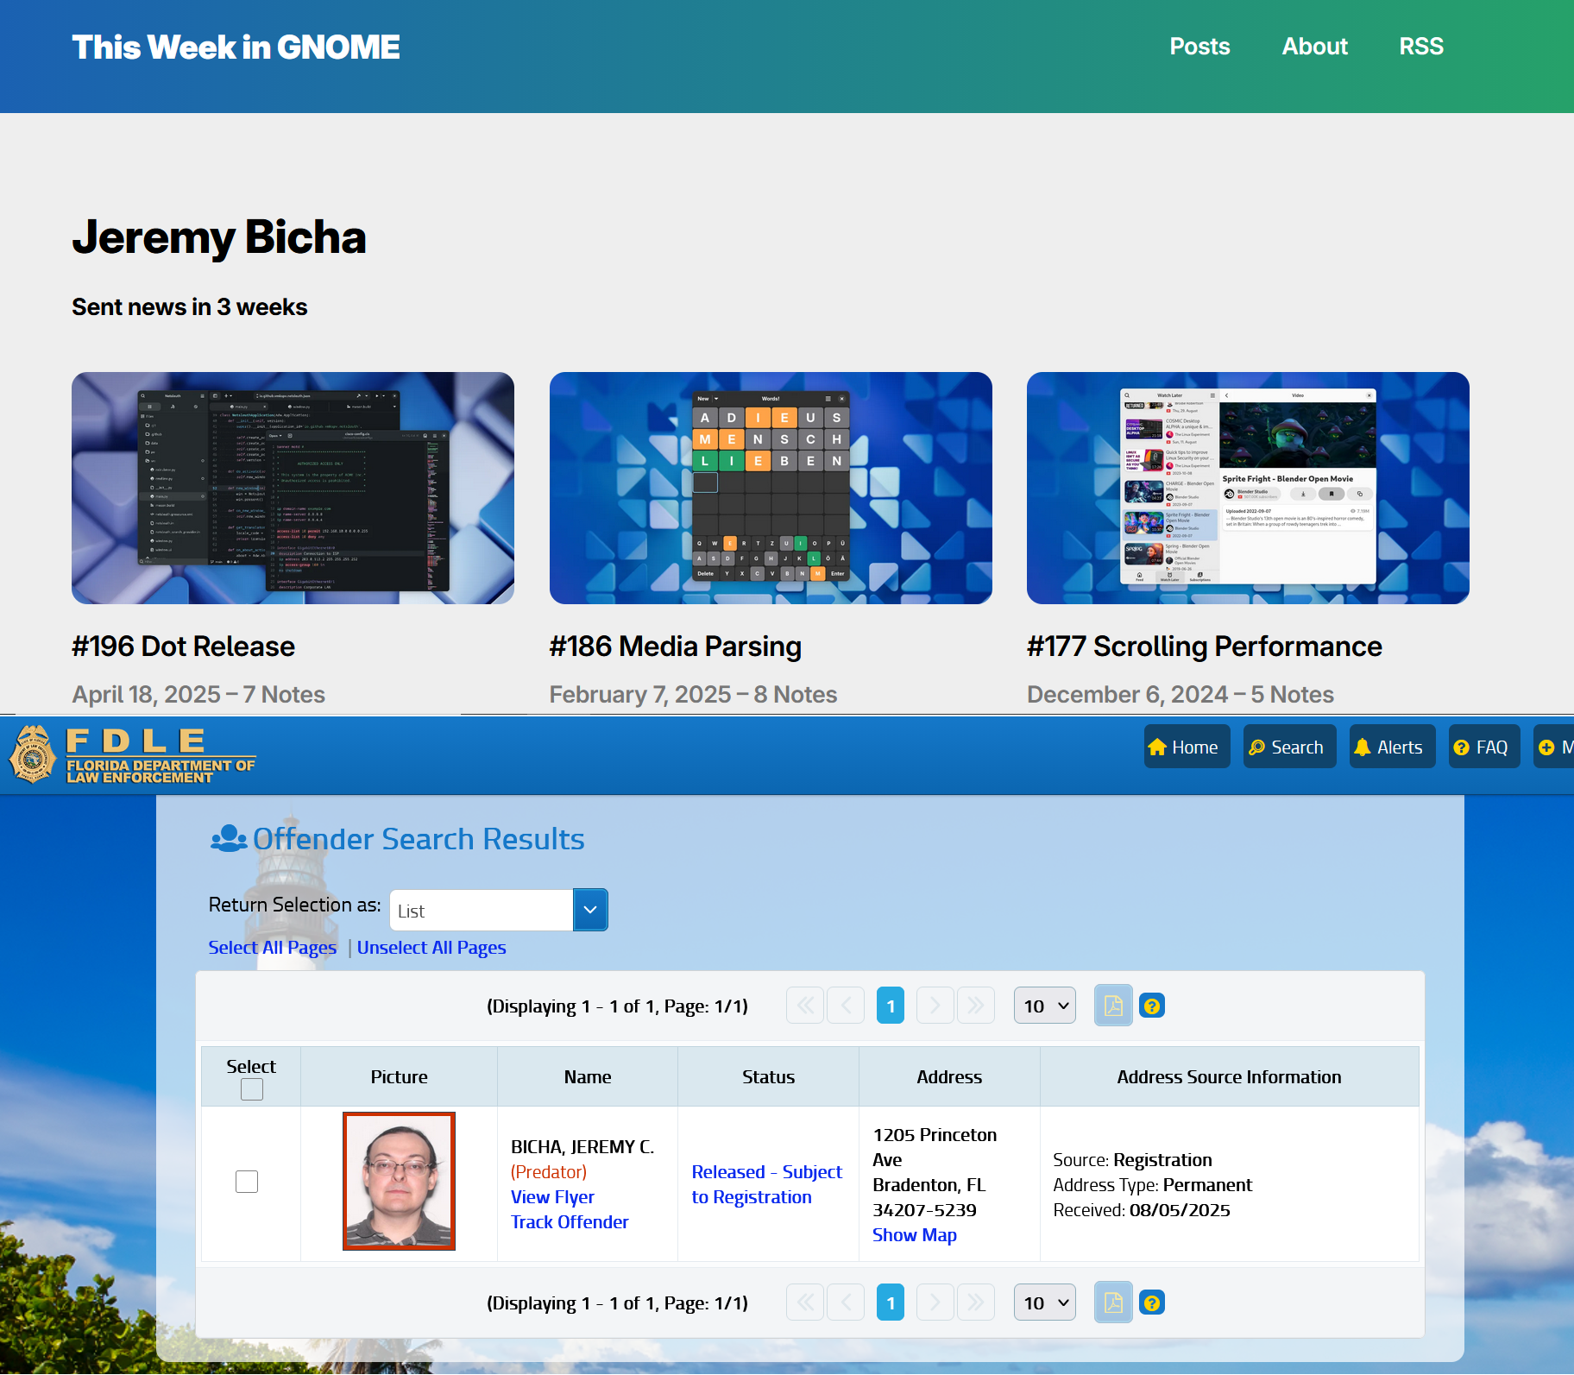Click the This Week in GNOME site title
1574x1375 pixels.
pyautogui.click(x=236, y=47)
